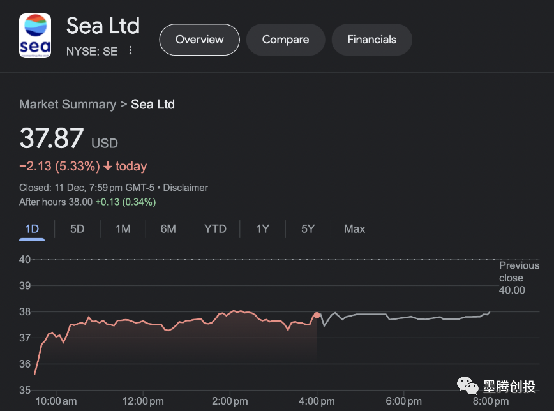
Task: Display the 5Y chart range
Action: [308, 229]
